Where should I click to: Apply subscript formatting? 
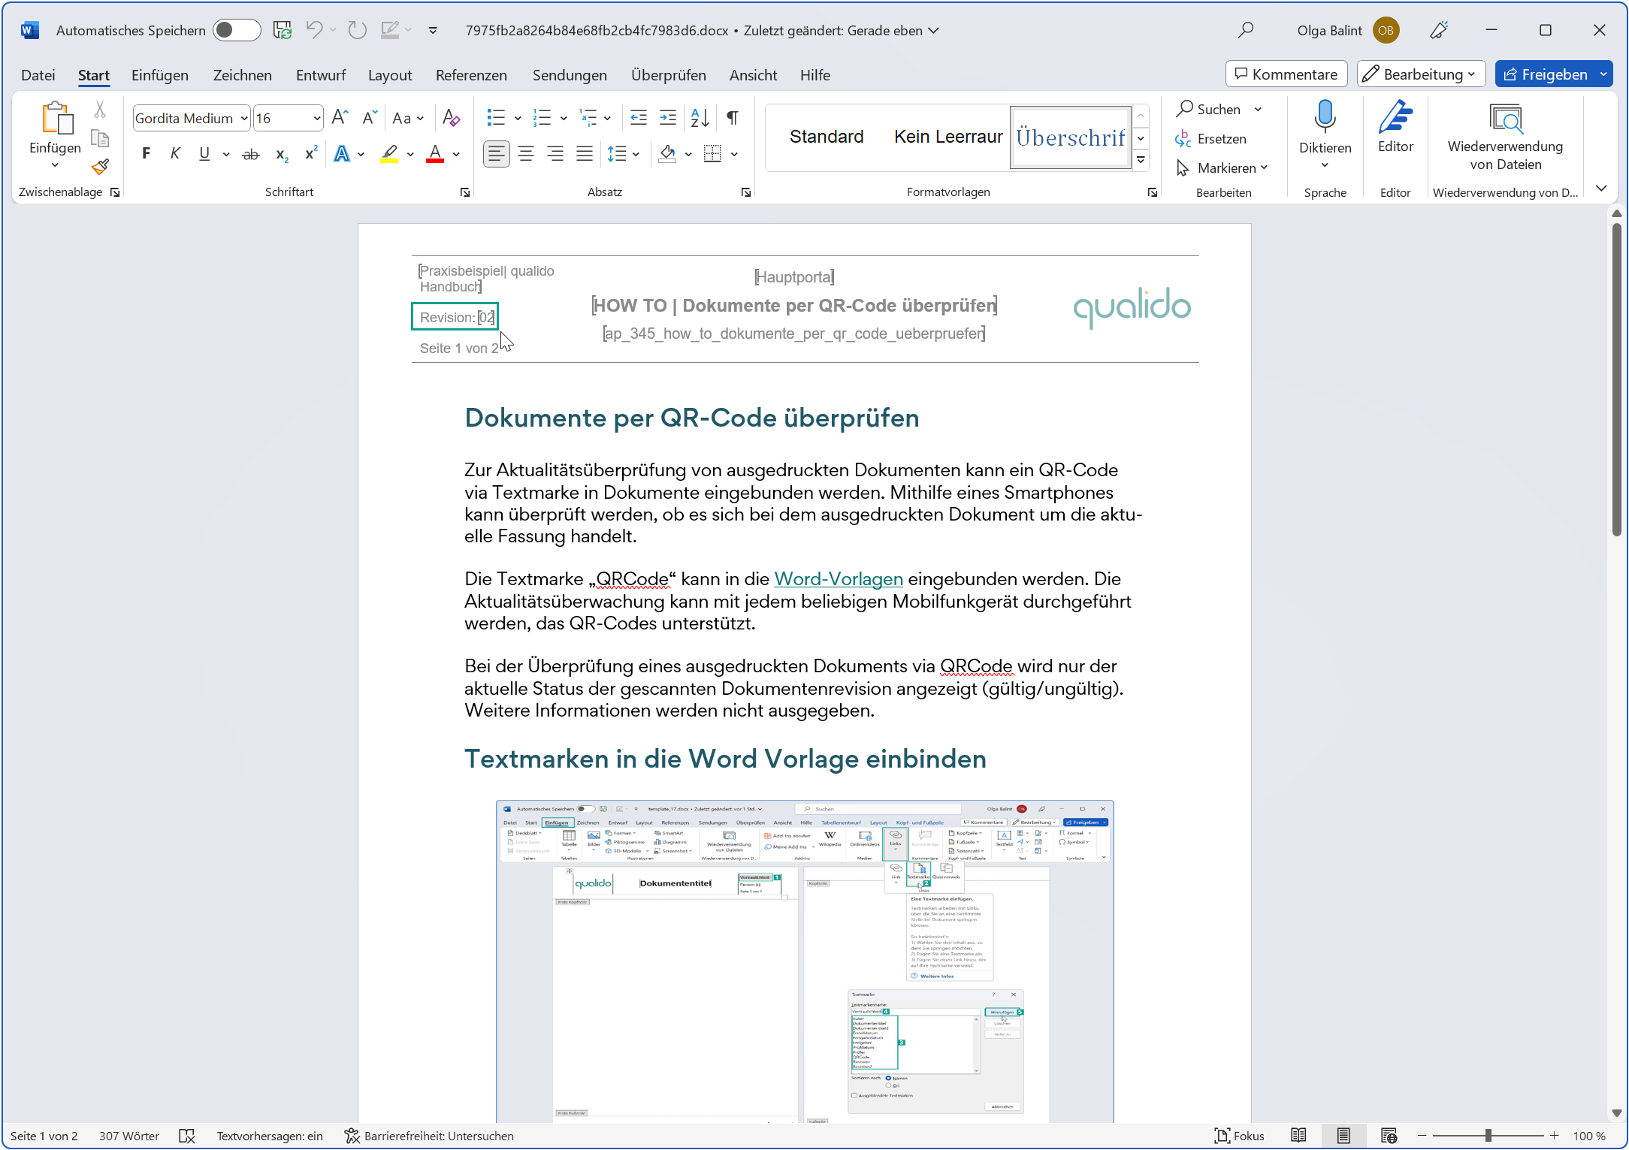[x=282, y=155]
